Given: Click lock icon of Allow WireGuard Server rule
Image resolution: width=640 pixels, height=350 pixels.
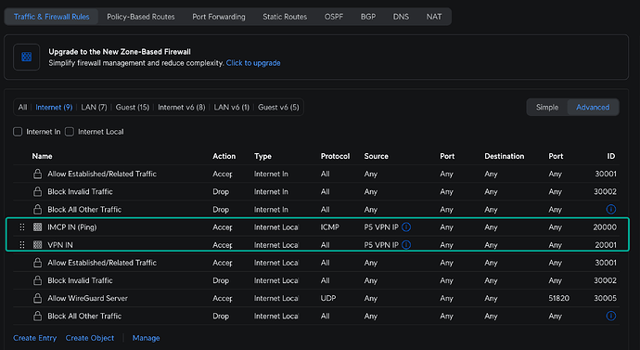Looking at the screenshot, I should point(37,298).
